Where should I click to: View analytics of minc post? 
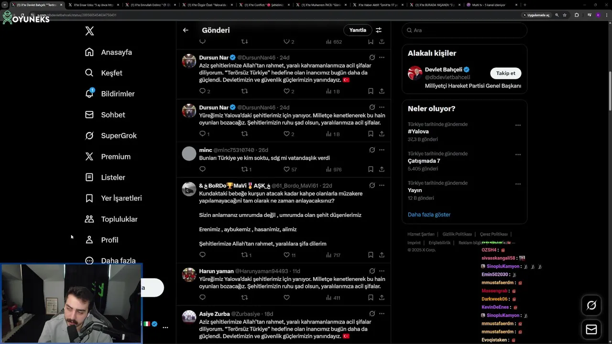point(334,169)
